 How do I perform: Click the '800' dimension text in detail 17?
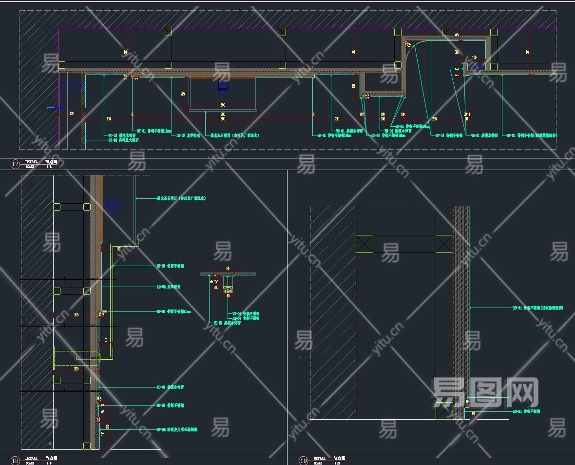(223, 119)
